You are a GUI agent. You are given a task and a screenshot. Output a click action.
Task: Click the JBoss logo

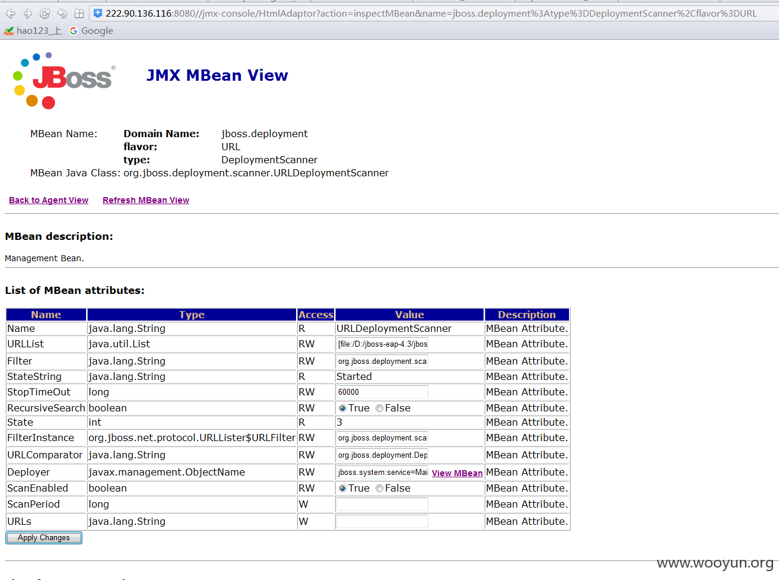coord(63,80)
